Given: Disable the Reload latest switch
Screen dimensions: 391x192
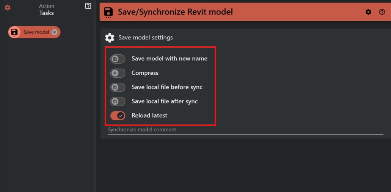Looking at the screenshot, I should click(118, 116).
